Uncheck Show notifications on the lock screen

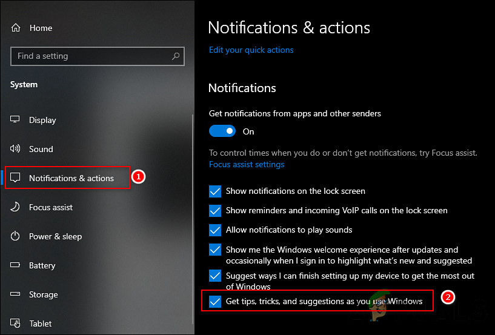point(215,191)
